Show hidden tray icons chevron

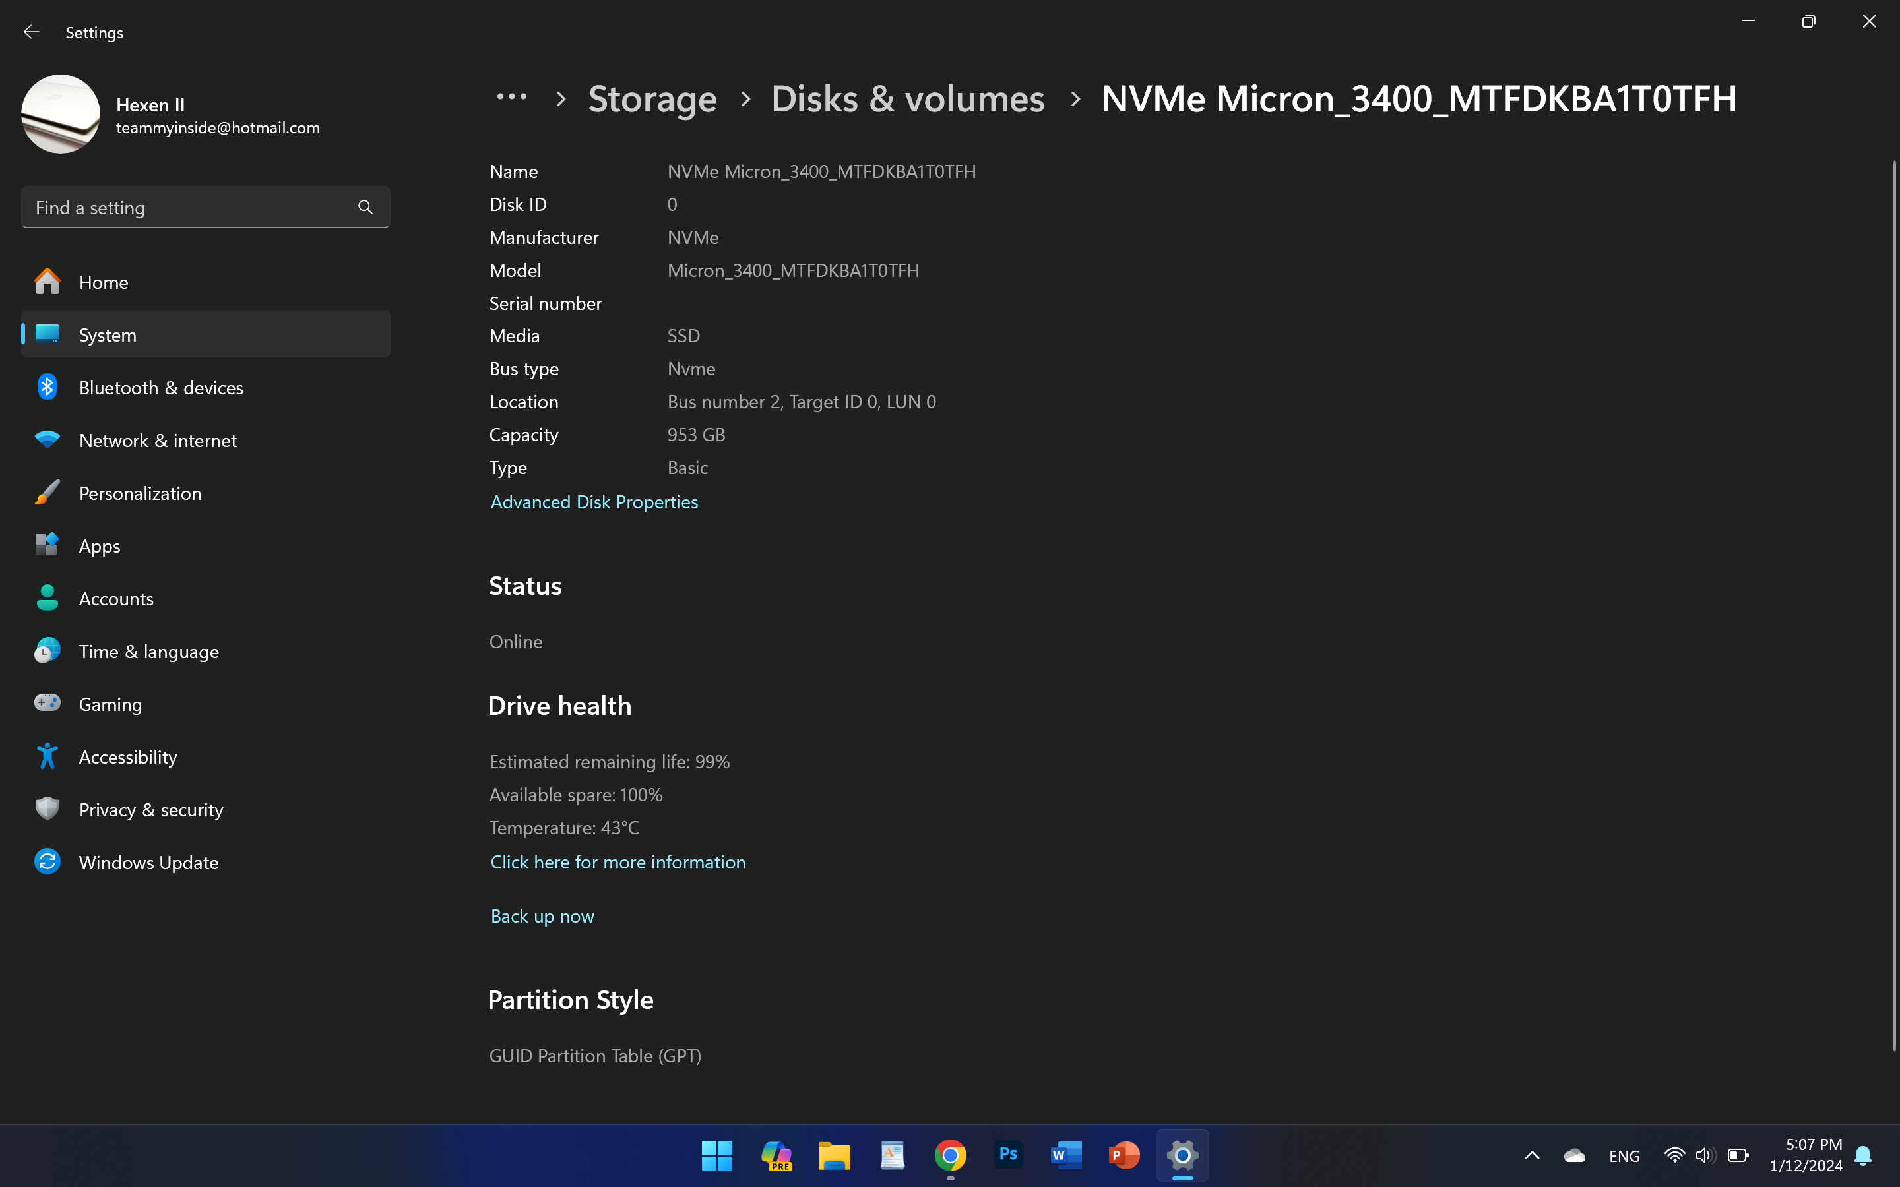click(1532, 1155)
